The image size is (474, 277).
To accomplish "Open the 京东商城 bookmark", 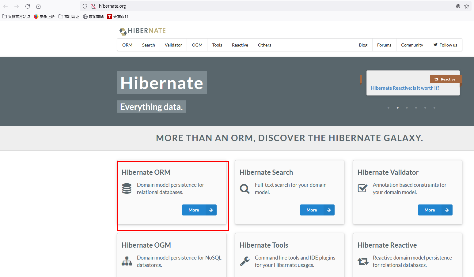I will point(93,17).
